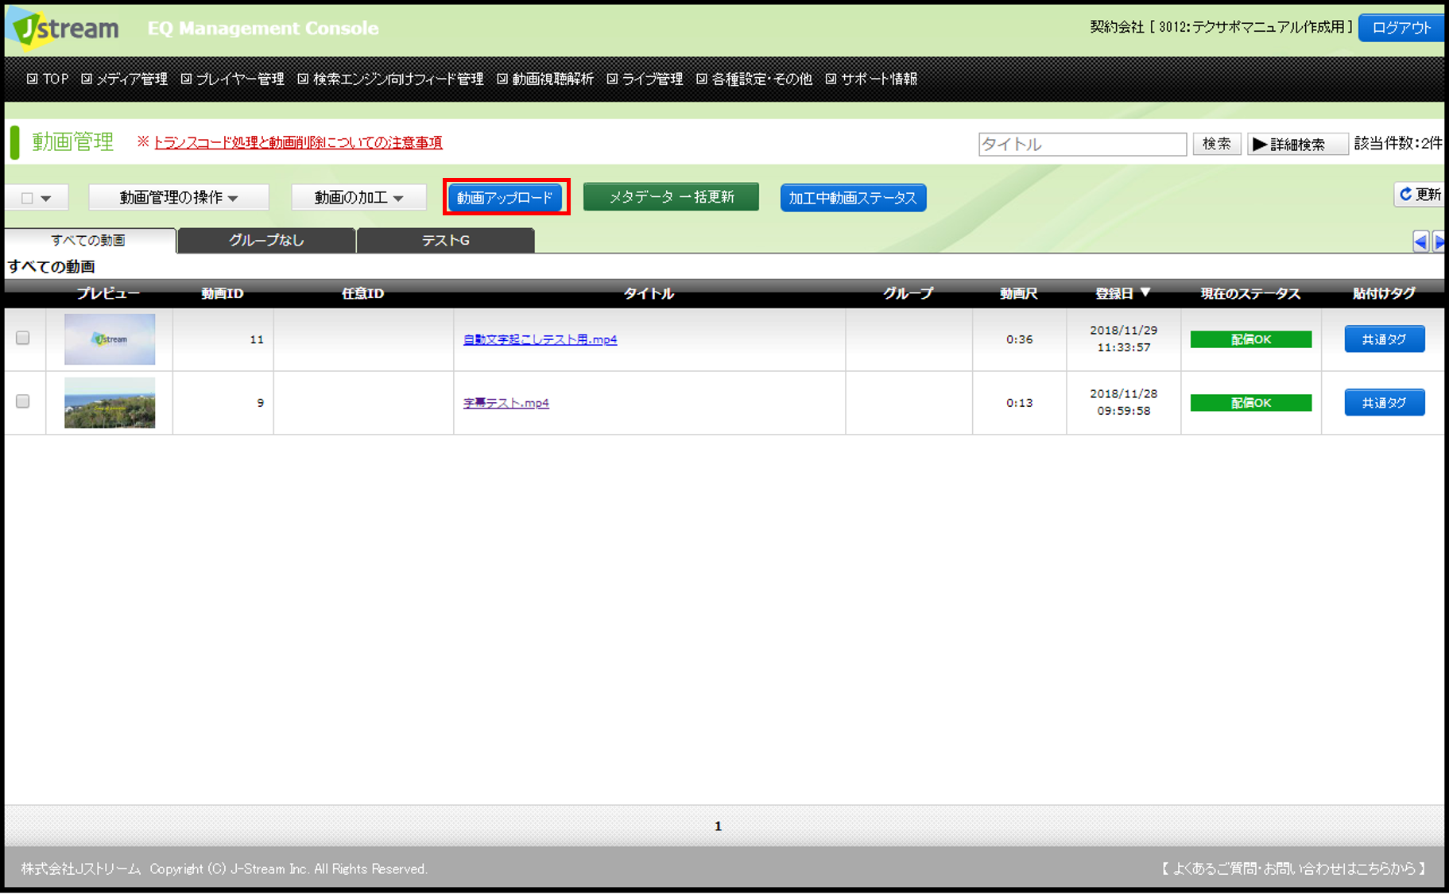Image resolution: width=1449 pixels, height=894 pixels.
Task: Check the checkbox for video ID 11
Action: click(x=23, y=338)
